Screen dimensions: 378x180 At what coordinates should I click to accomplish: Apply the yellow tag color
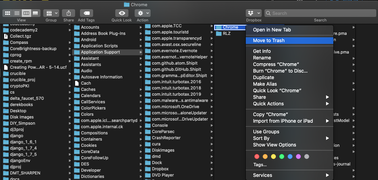273,157
